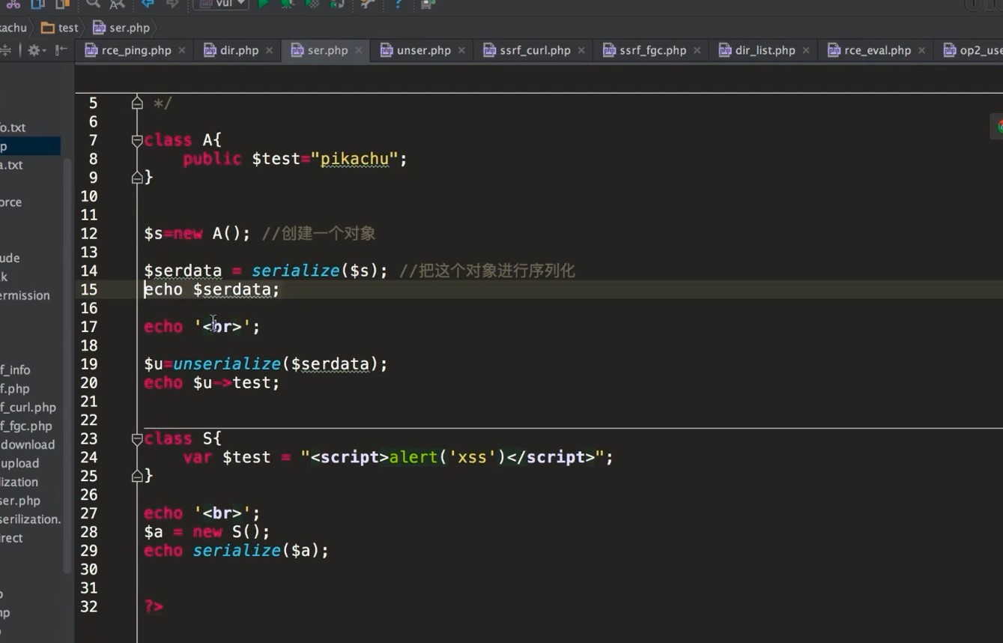Select 'serilization.' item in project tree

[x=31, y=519]
